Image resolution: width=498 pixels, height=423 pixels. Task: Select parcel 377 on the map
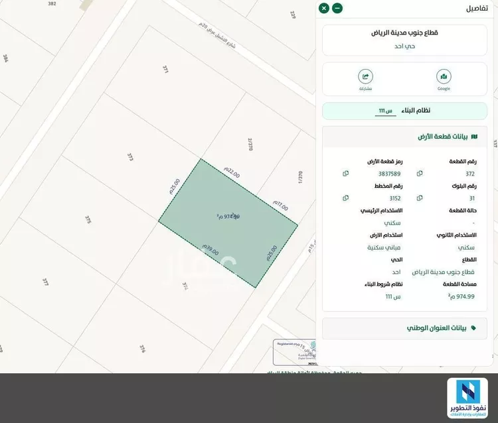click(x=45, y=282)
